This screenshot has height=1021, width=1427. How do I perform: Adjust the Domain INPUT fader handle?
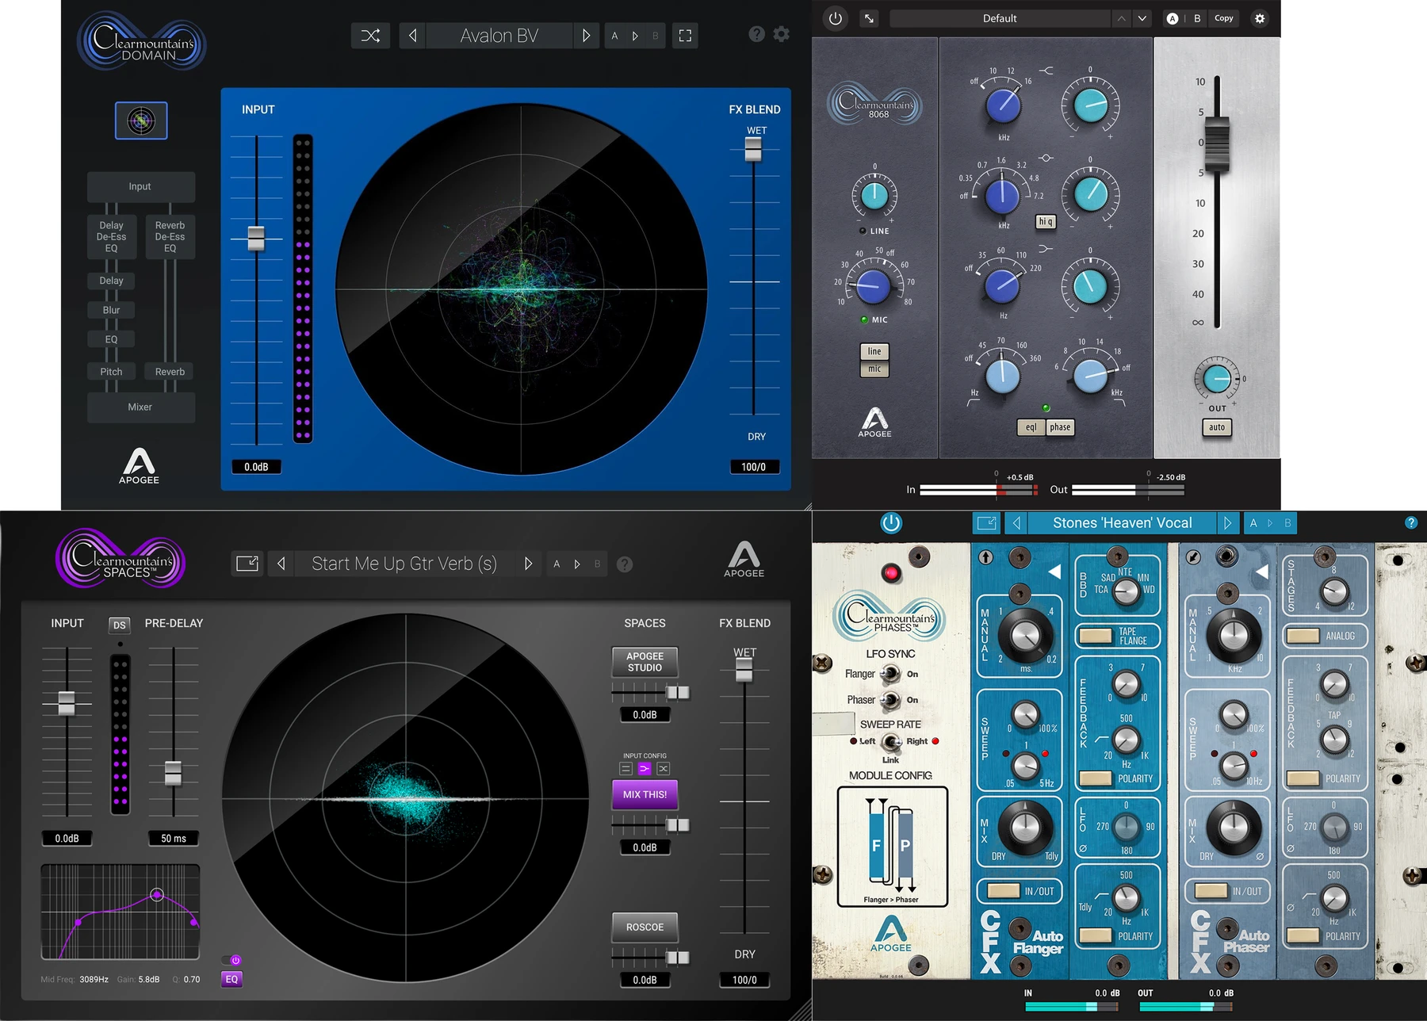pyautogui.click(x=256, y=239)
